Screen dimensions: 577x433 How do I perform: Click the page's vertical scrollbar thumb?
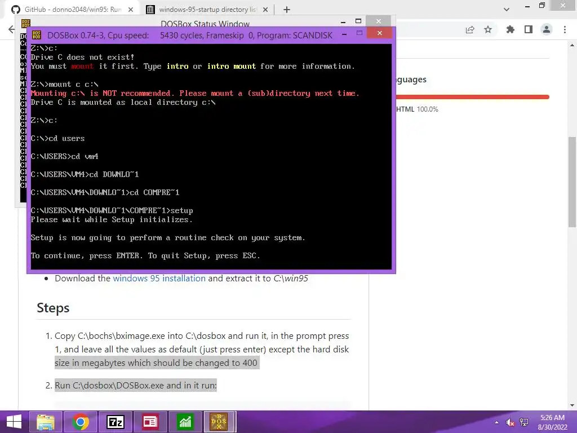point(572,182)
